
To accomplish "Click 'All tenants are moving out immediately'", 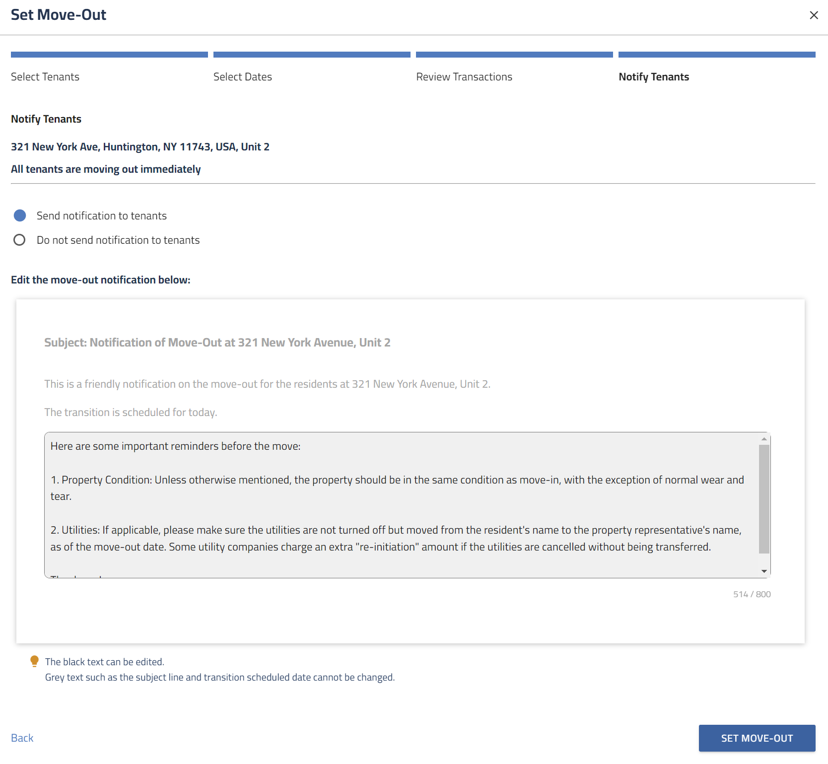I will (x=106, y=169).
